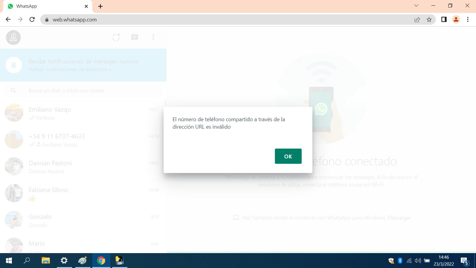This screenshot has height=268, width=476.
Task: Click the address bar URL
Action: click(x=75, y=20)
